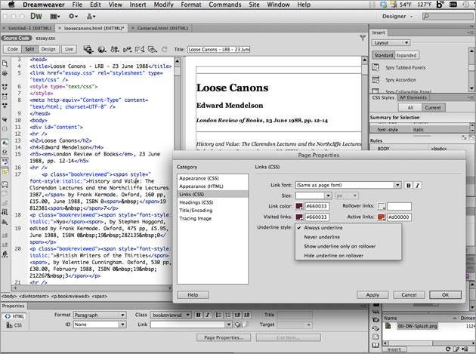The width and height of the screenshot is (476, 354).
Task: Click the Italic icon beside Link font
Action: click(417, 186)
